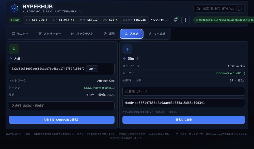The height and width of the screenshot is (149, 254).
Task: Click the スクリーナー funnel icon
Action: point(40,34)
